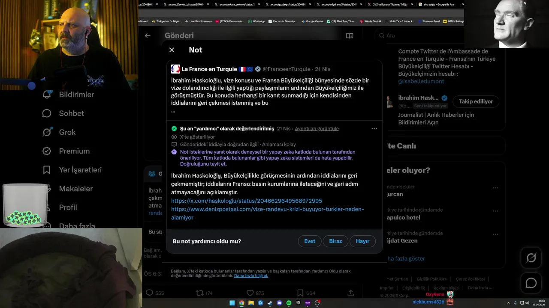Expand Daha fazla sidebar menu
Screen dimensions: 549x308
(77, 225)
